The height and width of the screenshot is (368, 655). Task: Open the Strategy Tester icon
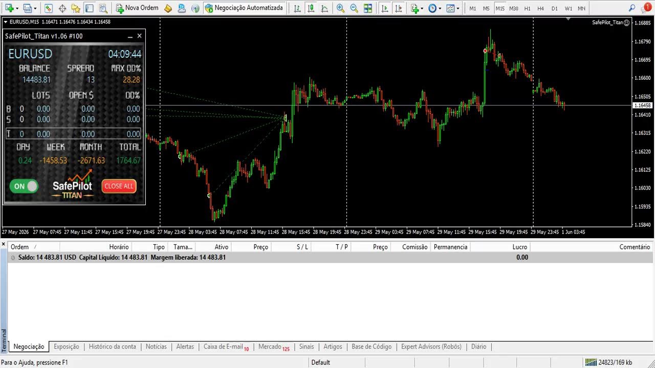pyautogui.click(x=103, y=8)
